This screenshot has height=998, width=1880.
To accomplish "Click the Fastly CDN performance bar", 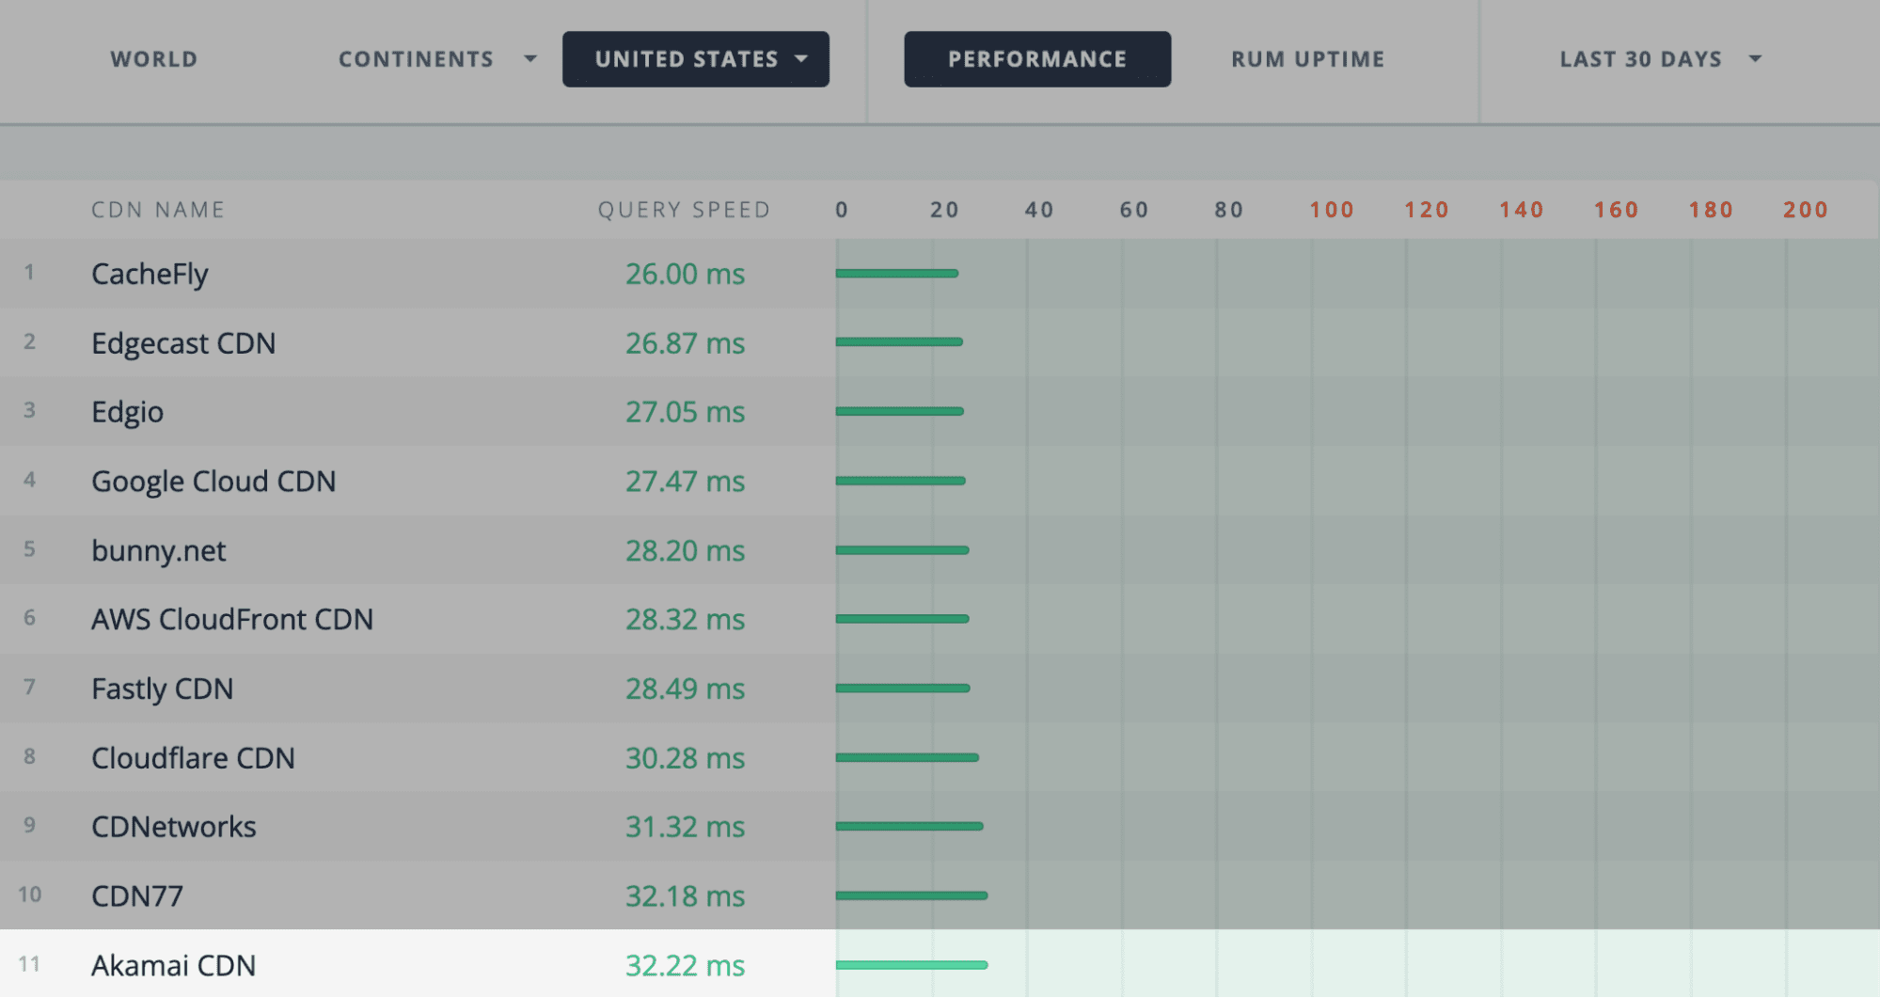I will point(903,689).
